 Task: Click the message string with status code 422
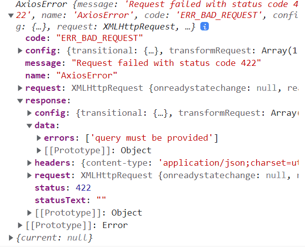166,63
